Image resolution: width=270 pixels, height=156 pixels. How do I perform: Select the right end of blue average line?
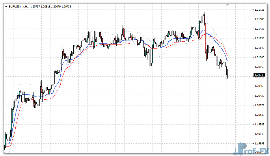point(227,61)
